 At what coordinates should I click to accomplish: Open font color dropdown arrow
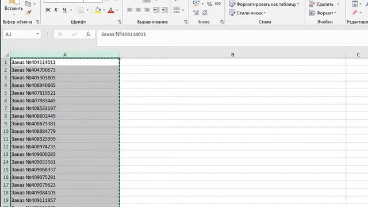[x=117, y=10]
